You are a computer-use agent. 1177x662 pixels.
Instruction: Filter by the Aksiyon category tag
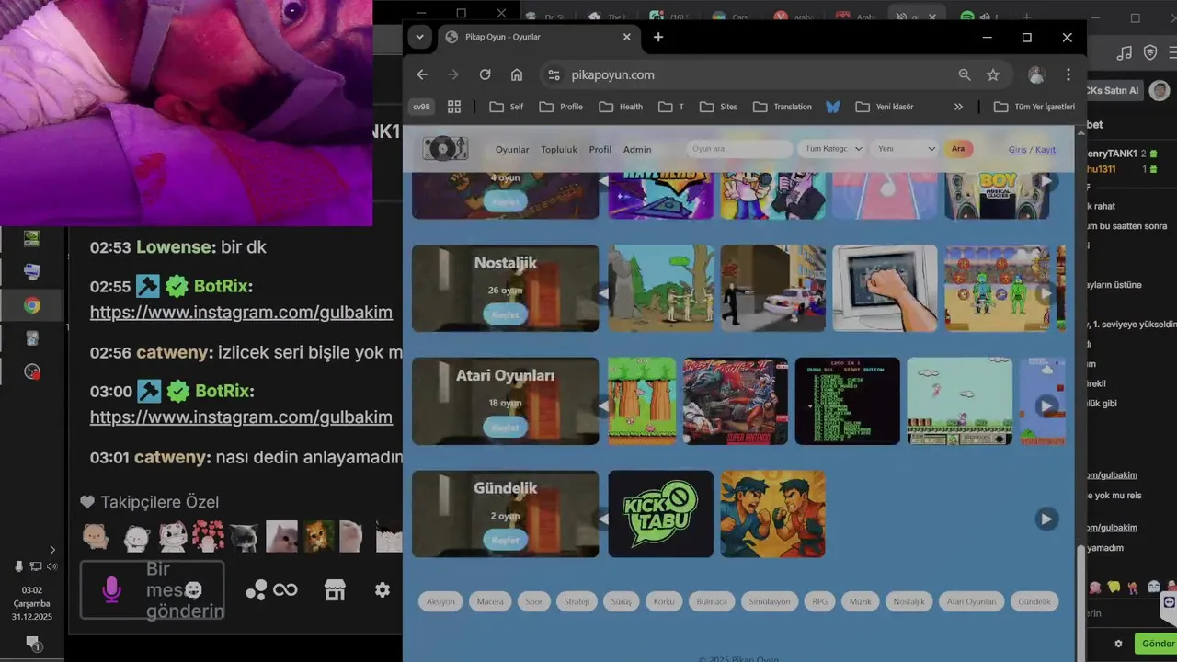click(x=440, y=601)
